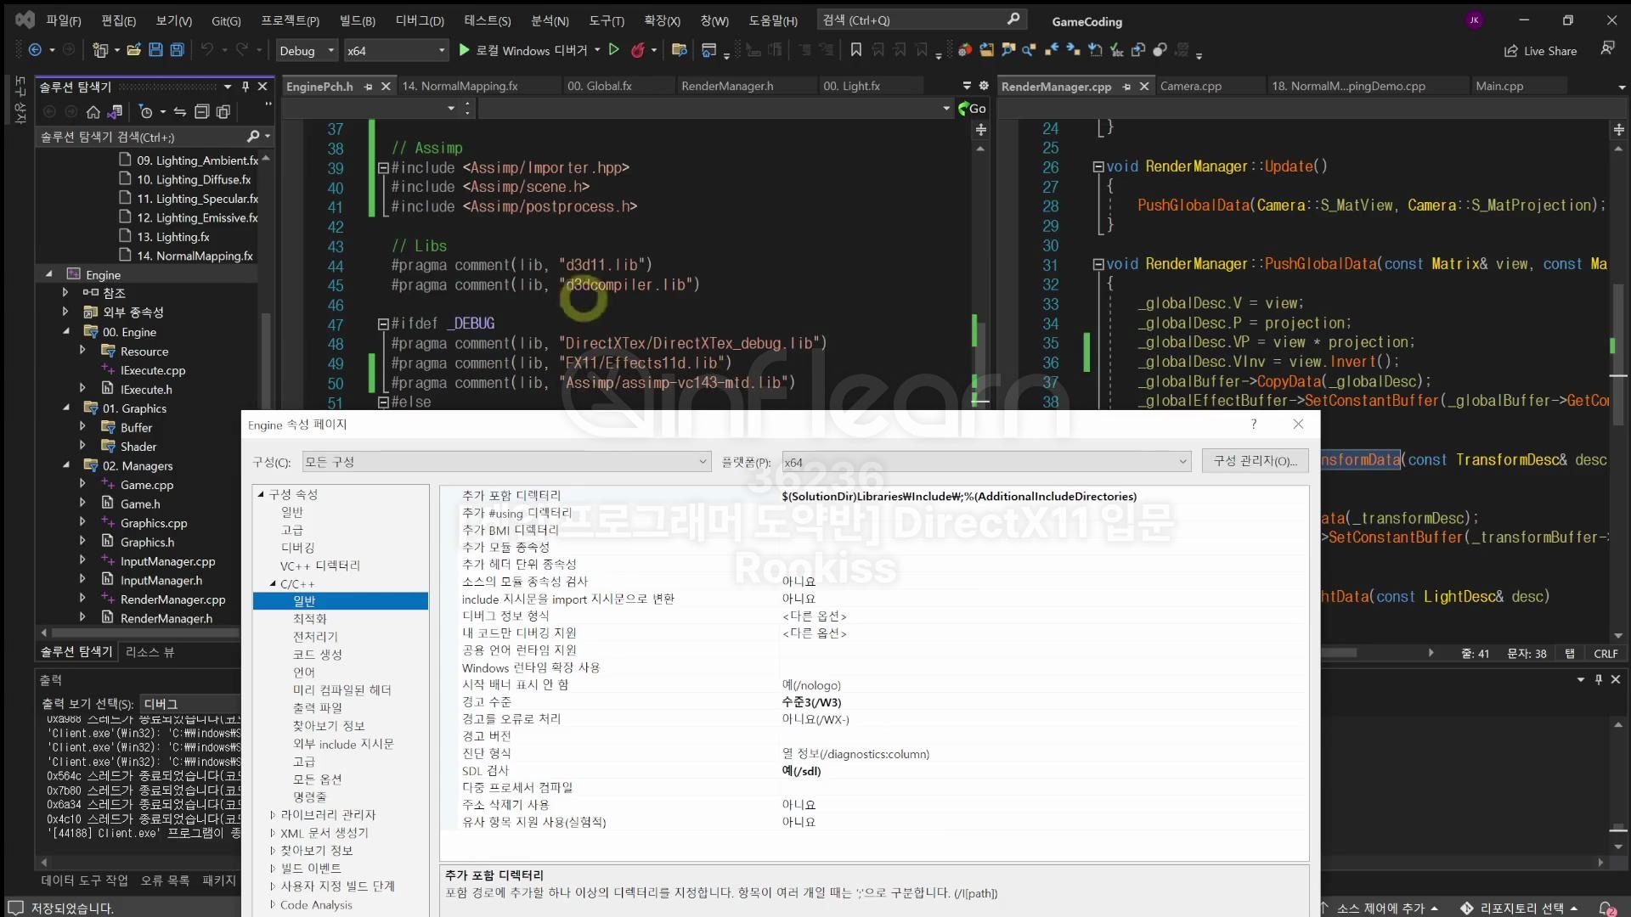The height and width of the screenshot is (917, 1631).
Task: Click the Home icon in Solution Explorer
Action: point(93,111)
